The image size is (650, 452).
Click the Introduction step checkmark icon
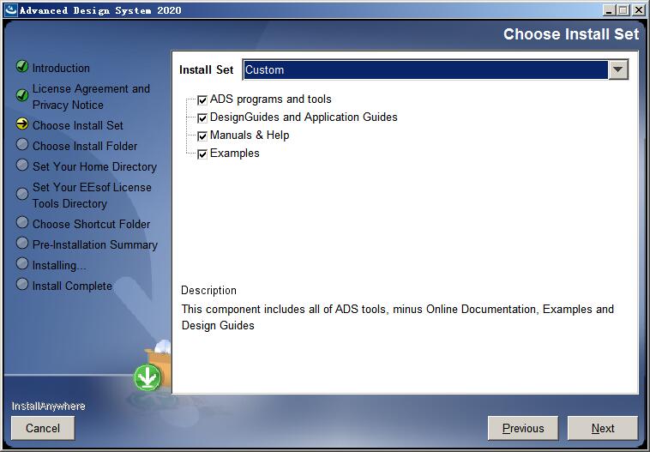[x=22, y=66]
